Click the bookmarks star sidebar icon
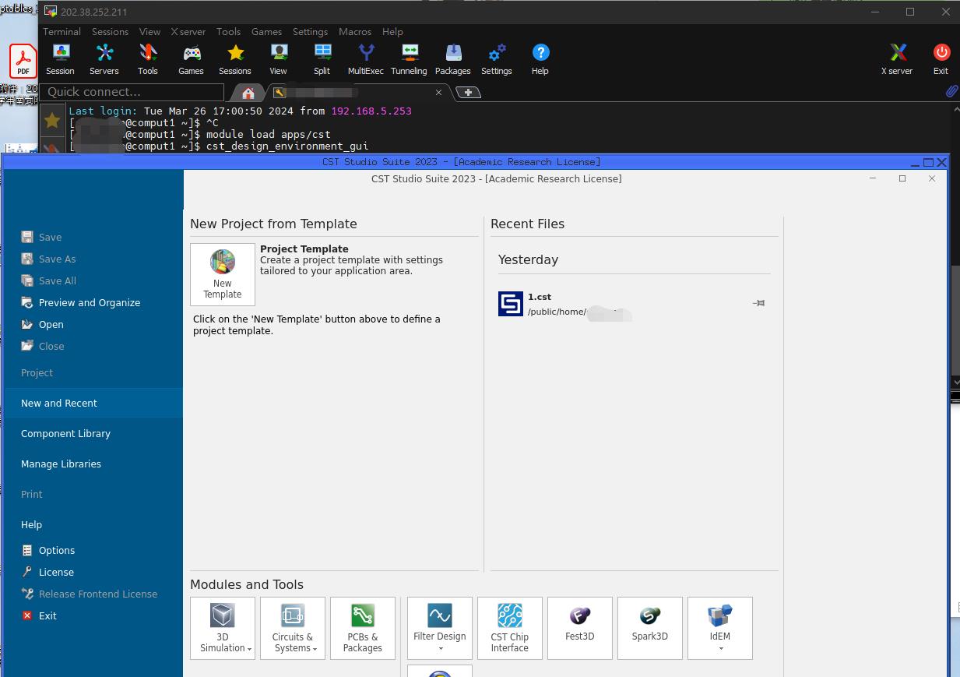 pos(51,120)
